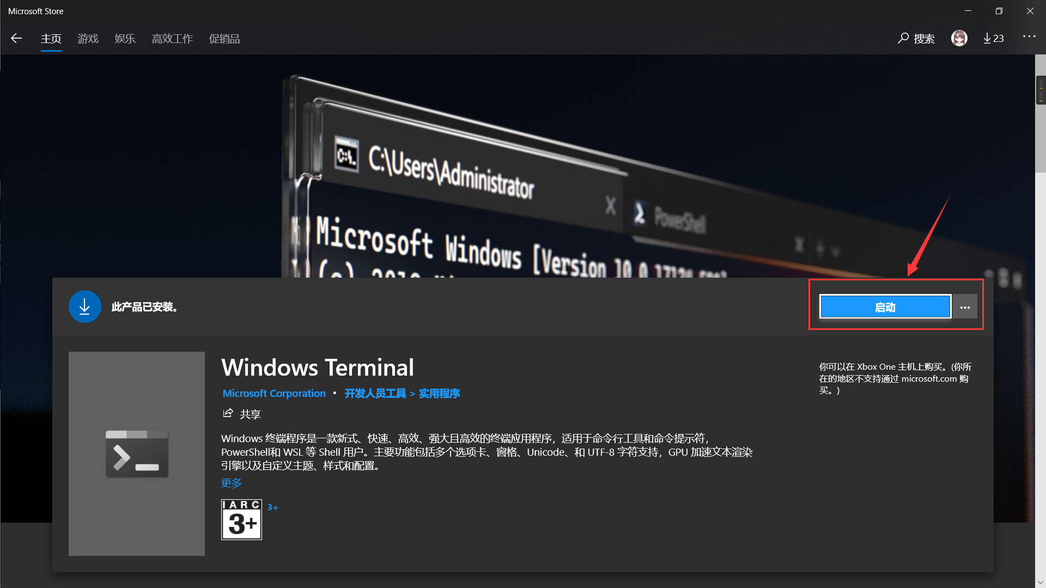Minimize the Microsoft Store window
The image size is (1046, 588).
968,11
